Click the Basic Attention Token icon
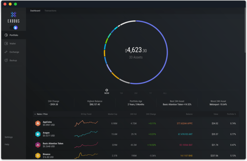The height and width of the screenshot is (161, 247). tap(38, 145)
